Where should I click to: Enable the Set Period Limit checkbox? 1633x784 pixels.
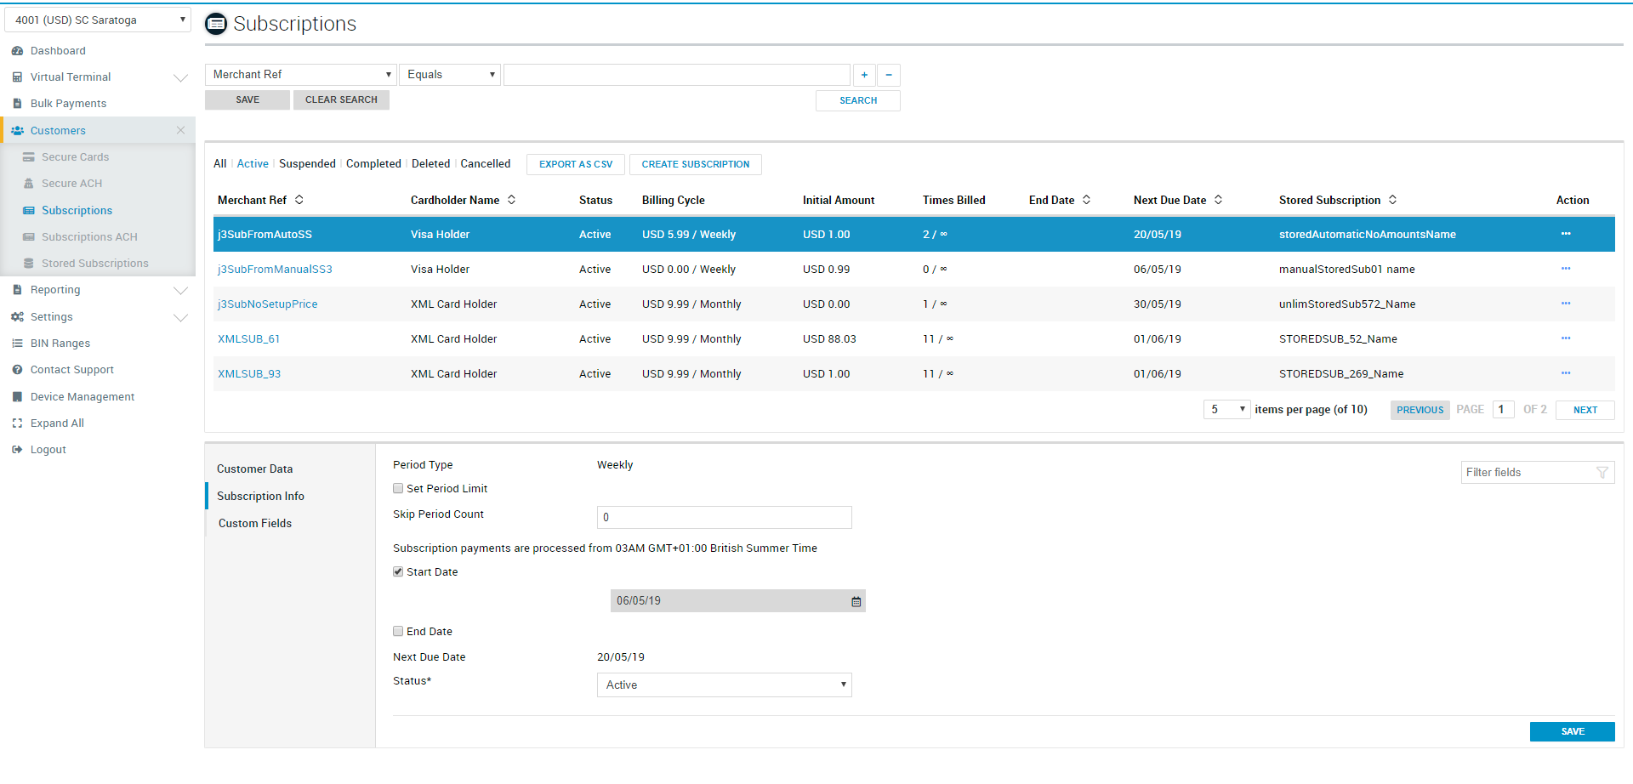point(398,489)
